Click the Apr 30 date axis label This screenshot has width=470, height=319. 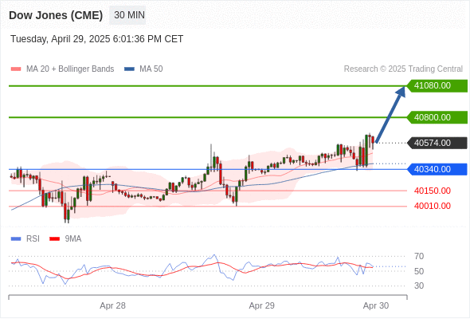(376, 305)
